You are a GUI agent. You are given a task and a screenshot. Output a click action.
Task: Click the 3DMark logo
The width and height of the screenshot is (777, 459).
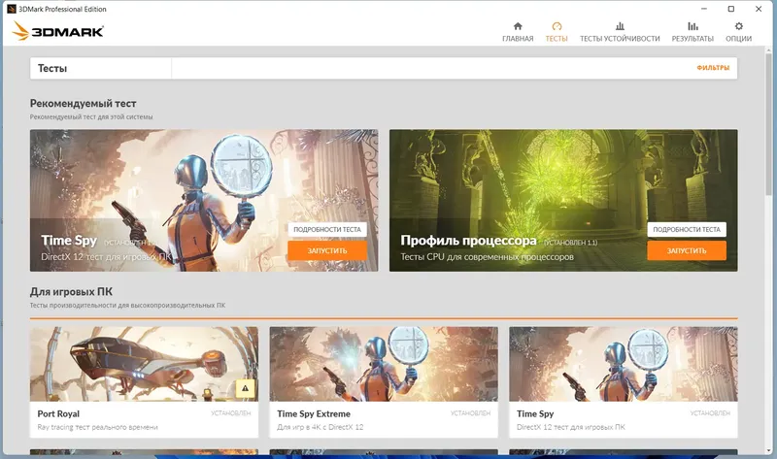pyautogui.click(x=57, y=31)
